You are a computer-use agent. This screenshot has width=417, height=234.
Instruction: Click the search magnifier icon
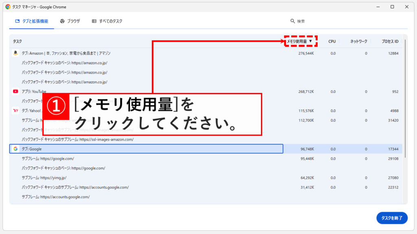point(292,20)
